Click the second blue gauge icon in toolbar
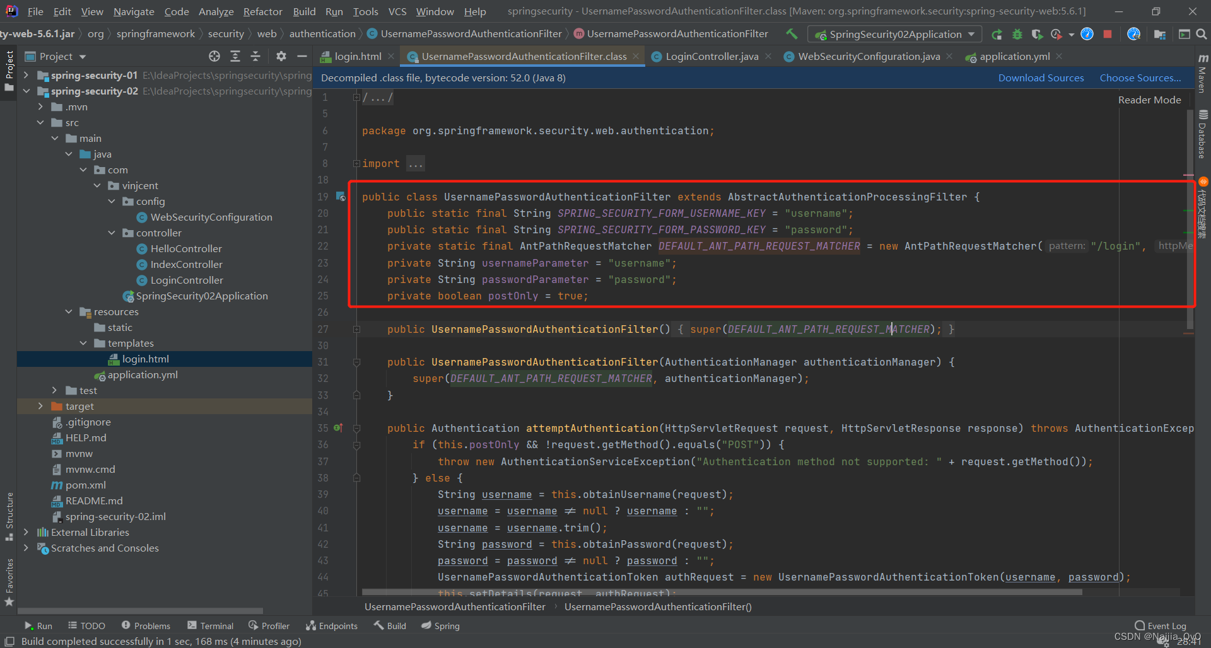This screenshot has width=1211, height=648. pyautogui.click(x=1133, y=34)
